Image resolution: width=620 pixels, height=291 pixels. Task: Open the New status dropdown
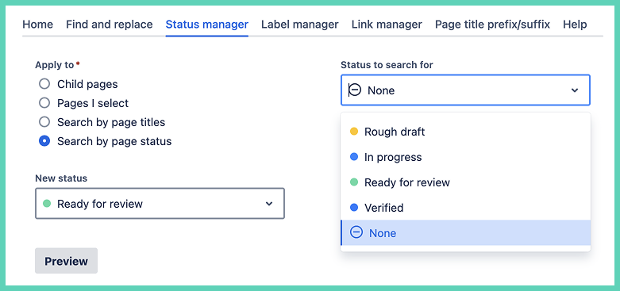click(160, 203)
